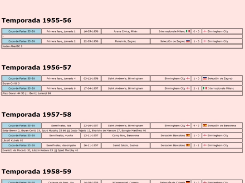The image size is (245, 183).
Task: Click the date 23-10-1957
Action: pyautogui.click(x=91, y=126)
